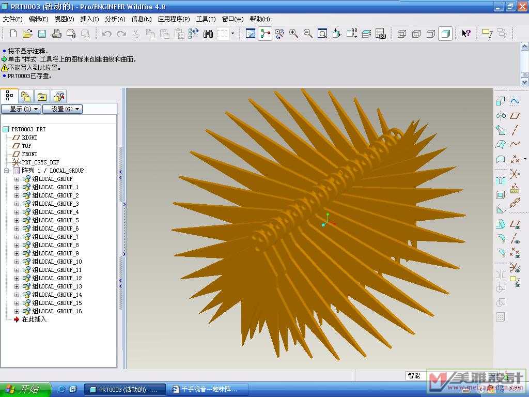Select the datum plane tool icon
This screenshot has height=397, width=529.
[x=515, y=115]
